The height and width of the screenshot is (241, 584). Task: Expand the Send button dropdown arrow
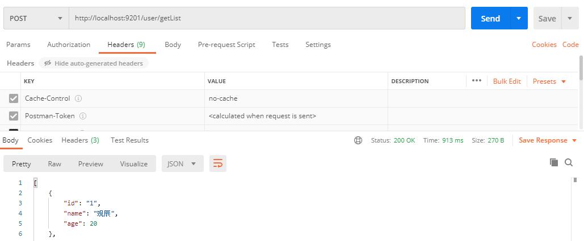519,18
